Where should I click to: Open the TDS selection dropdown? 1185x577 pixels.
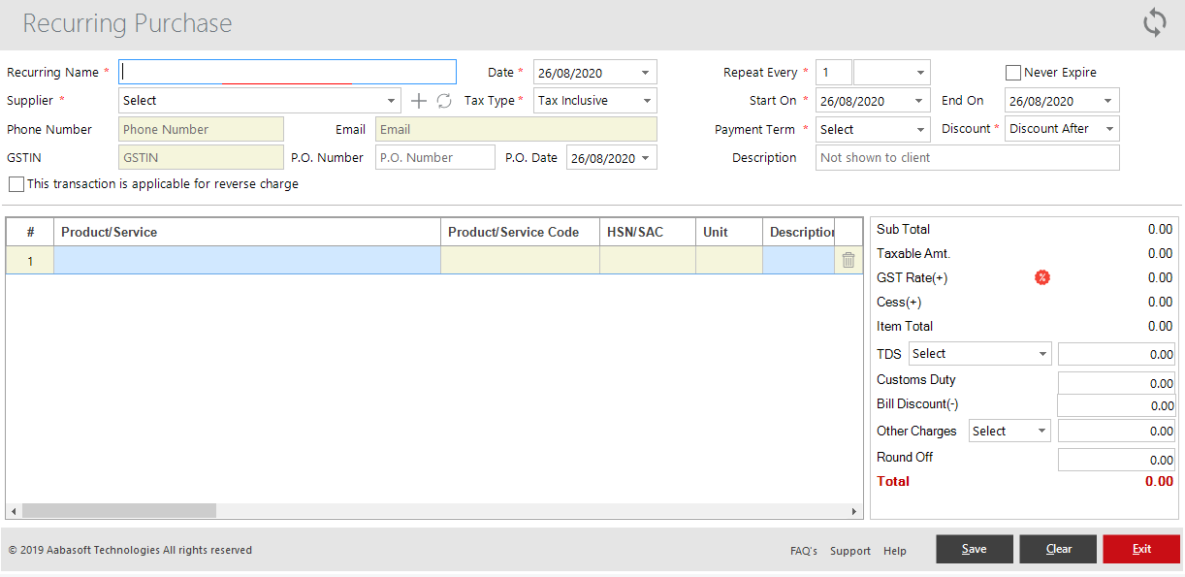(1042, 353)
